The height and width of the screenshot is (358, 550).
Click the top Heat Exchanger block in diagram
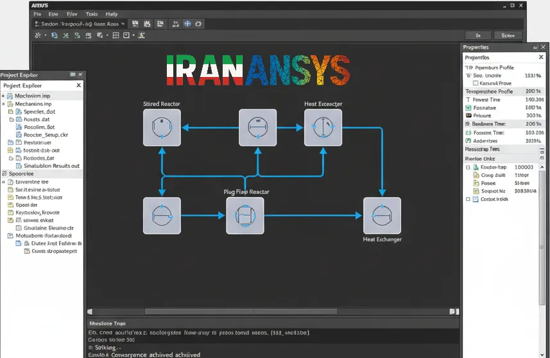coord(323,127)
